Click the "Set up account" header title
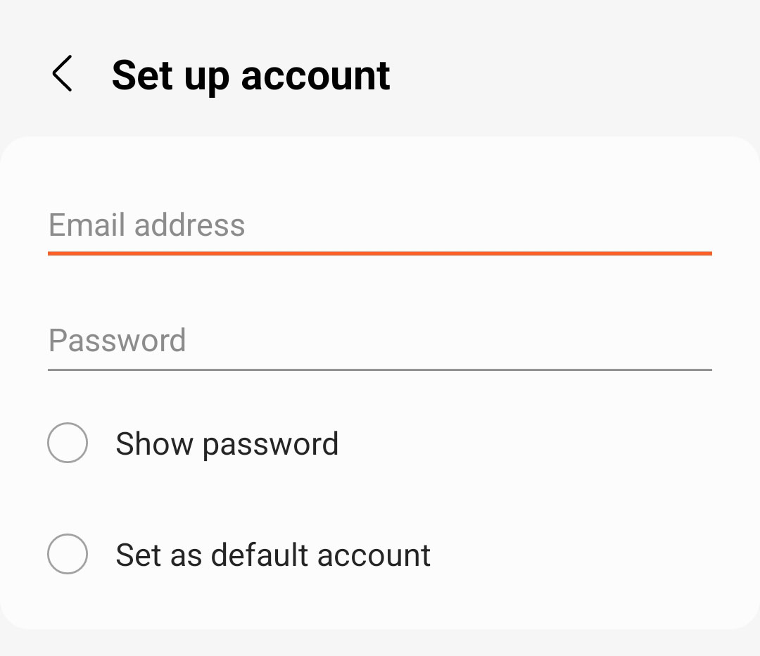 (251, 75)
